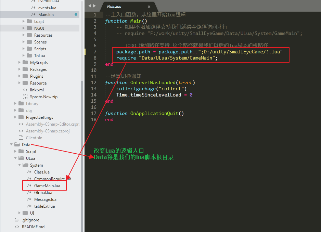Click Time.timeSinceLevelLoad = 0 line
This screenshot has width=321, height=232.
click(154, 95)
